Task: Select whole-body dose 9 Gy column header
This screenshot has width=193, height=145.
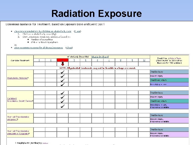Action: click(x=132, y=60)
